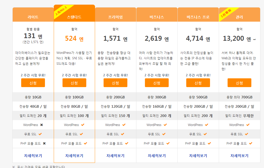The height and width of the screenshot is (168, 264).
Task: Click the PHP 모듈 모드 X mark in 라이트 column
Action: tap(44, 144)
